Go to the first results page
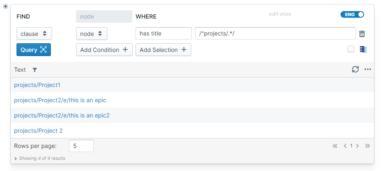Image resolution: width=386 pixels, height=171 pixels. click(335, 146)
